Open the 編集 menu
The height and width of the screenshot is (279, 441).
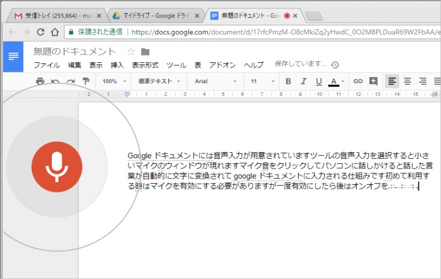pyautogui.click(x=74, y=65)
